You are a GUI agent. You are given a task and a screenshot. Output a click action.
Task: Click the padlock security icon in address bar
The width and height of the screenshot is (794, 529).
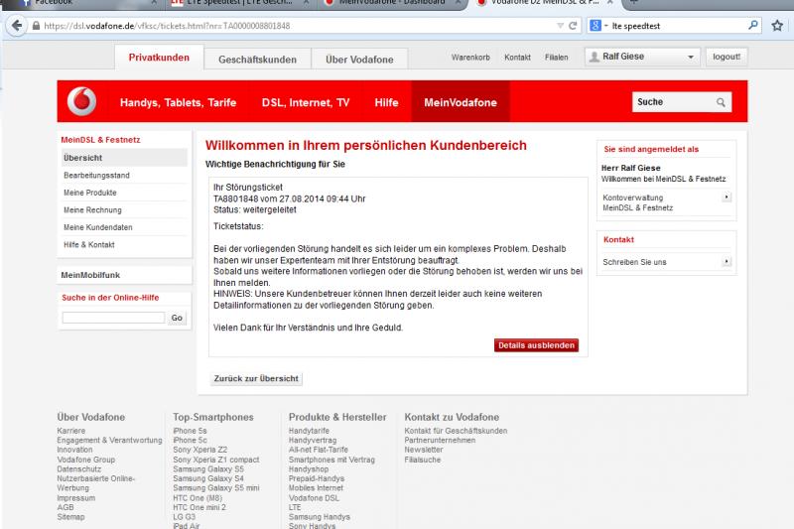(36, 26)
